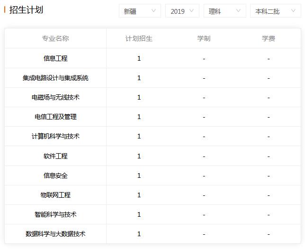
Task: Select the 学制 column header
Action: tap(204, 38)
